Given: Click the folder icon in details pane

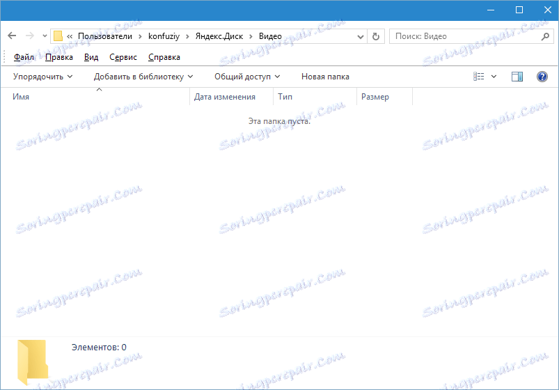Looking at the screenshot, I should (33, 362).
